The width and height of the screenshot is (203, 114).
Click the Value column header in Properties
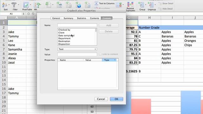click(93, 60)
